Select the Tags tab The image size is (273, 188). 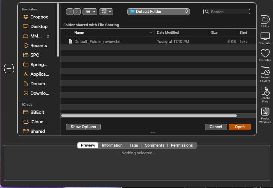click(x=134, y=145)
